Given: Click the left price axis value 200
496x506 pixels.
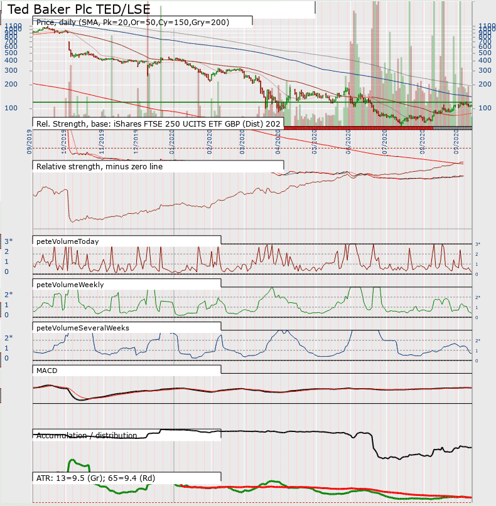Looking at the screenshot, I should pyautogui.click(x=11, y=84).
